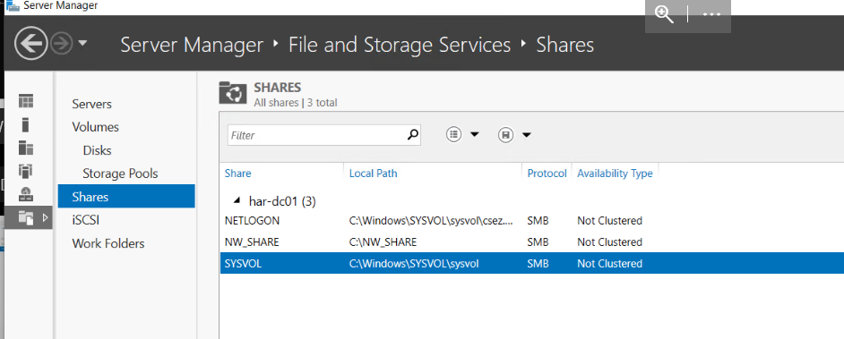The image size is (844, 339).
Task: Open the navigation history dropdown arrow
Action: pyautogui.click(x=82, y=43)
